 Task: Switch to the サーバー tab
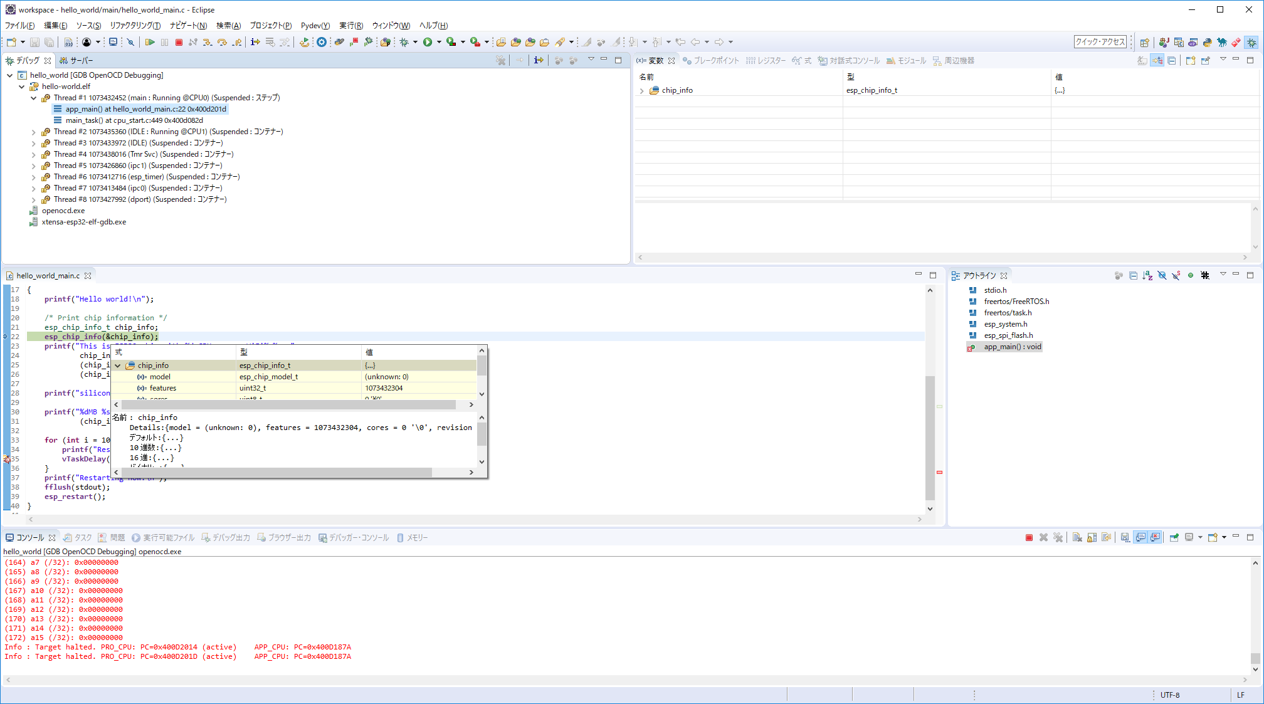[x=76, y=61]
